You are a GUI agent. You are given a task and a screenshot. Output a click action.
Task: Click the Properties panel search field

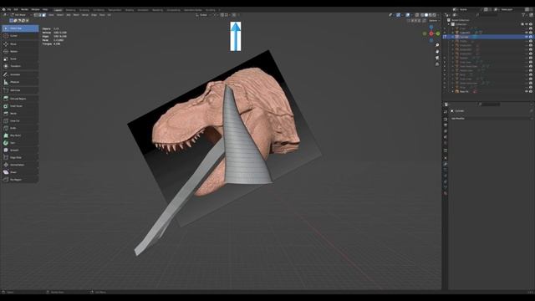[x=488, y=104]
